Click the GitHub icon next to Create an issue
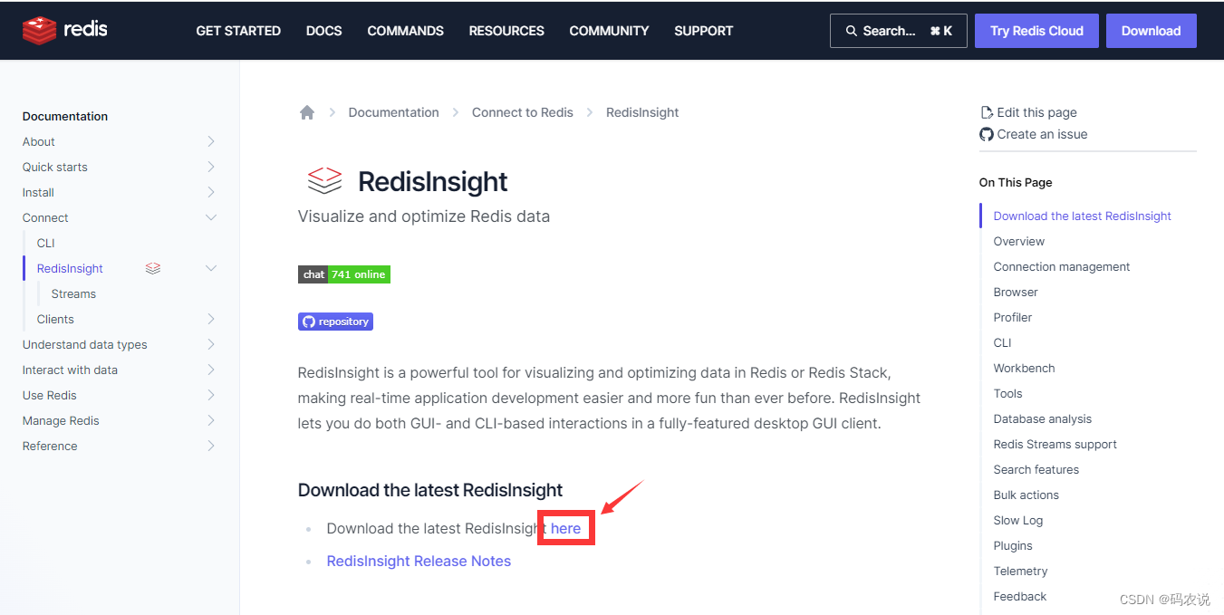The width and height of the screenshot is (1224, 615). (x=987, y=134)
